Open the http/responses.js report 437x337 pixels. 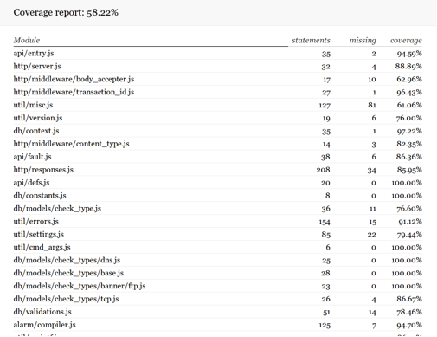[x=43, y=170]
